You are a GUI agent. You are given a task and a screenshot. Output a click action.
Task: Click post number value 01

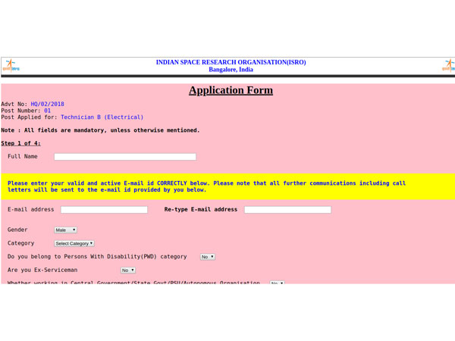pos(47,111)
